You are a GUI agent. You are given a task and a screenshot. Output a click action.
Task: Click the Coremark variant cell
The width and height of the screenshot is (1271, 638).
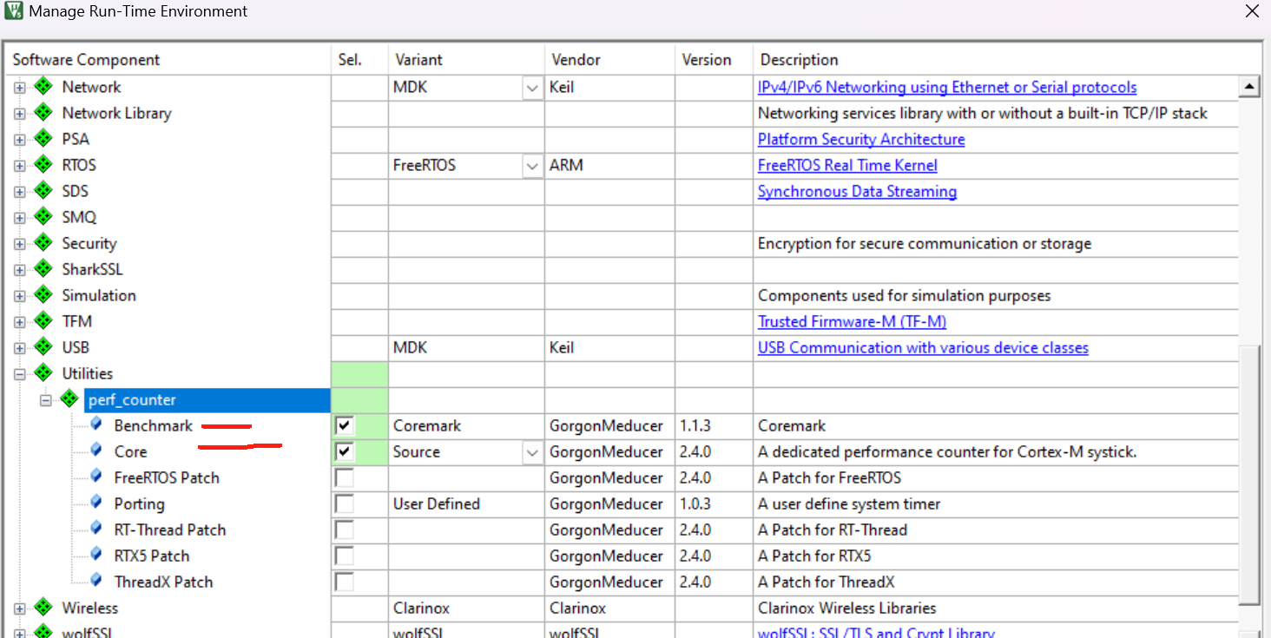coord(466,426)
